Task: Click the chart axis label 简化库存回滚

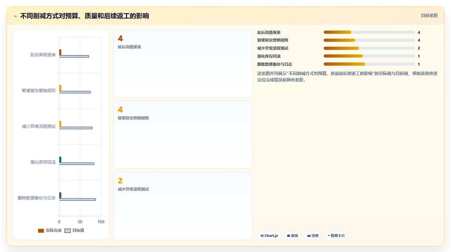Action: [x=43, y=162]
